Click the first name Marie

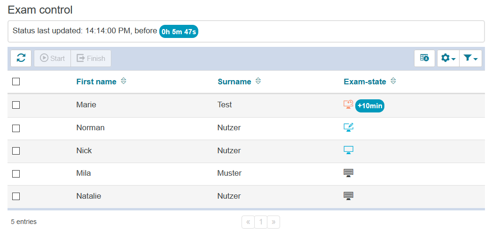[x=86, y=105]
